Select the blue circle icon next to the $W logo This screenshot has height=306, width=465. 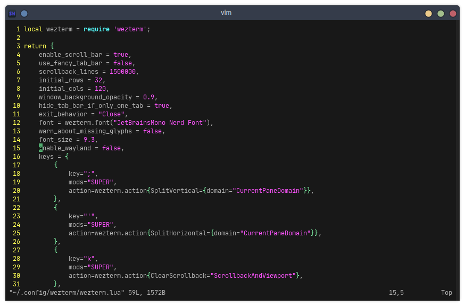(23, 12)
